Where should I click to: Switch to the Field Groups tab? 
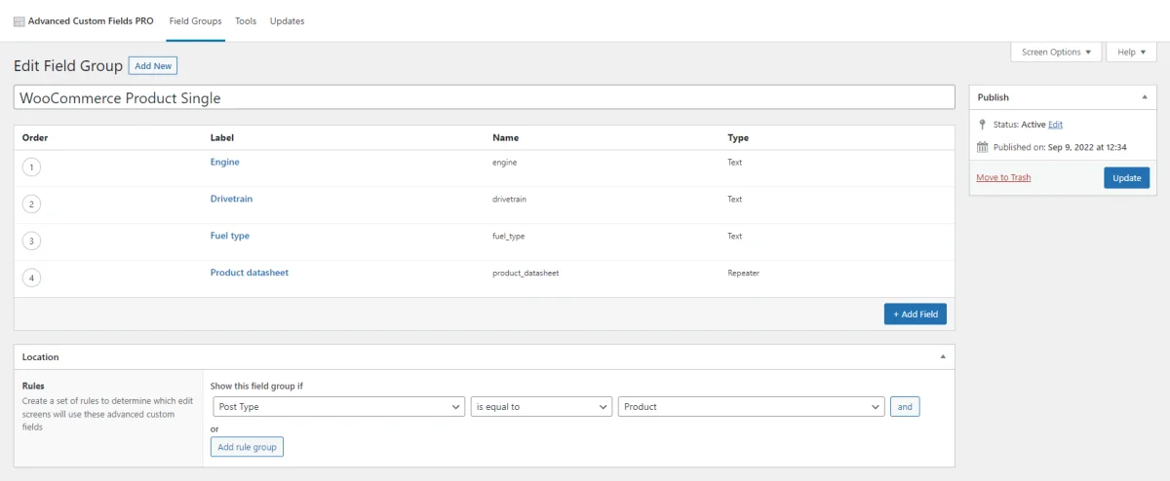coord(195,21)
